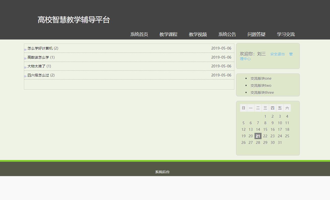Open the 教学课程 menu item
Image resolution: width=330 pixels, height=200 pixels.
point(168,34)
